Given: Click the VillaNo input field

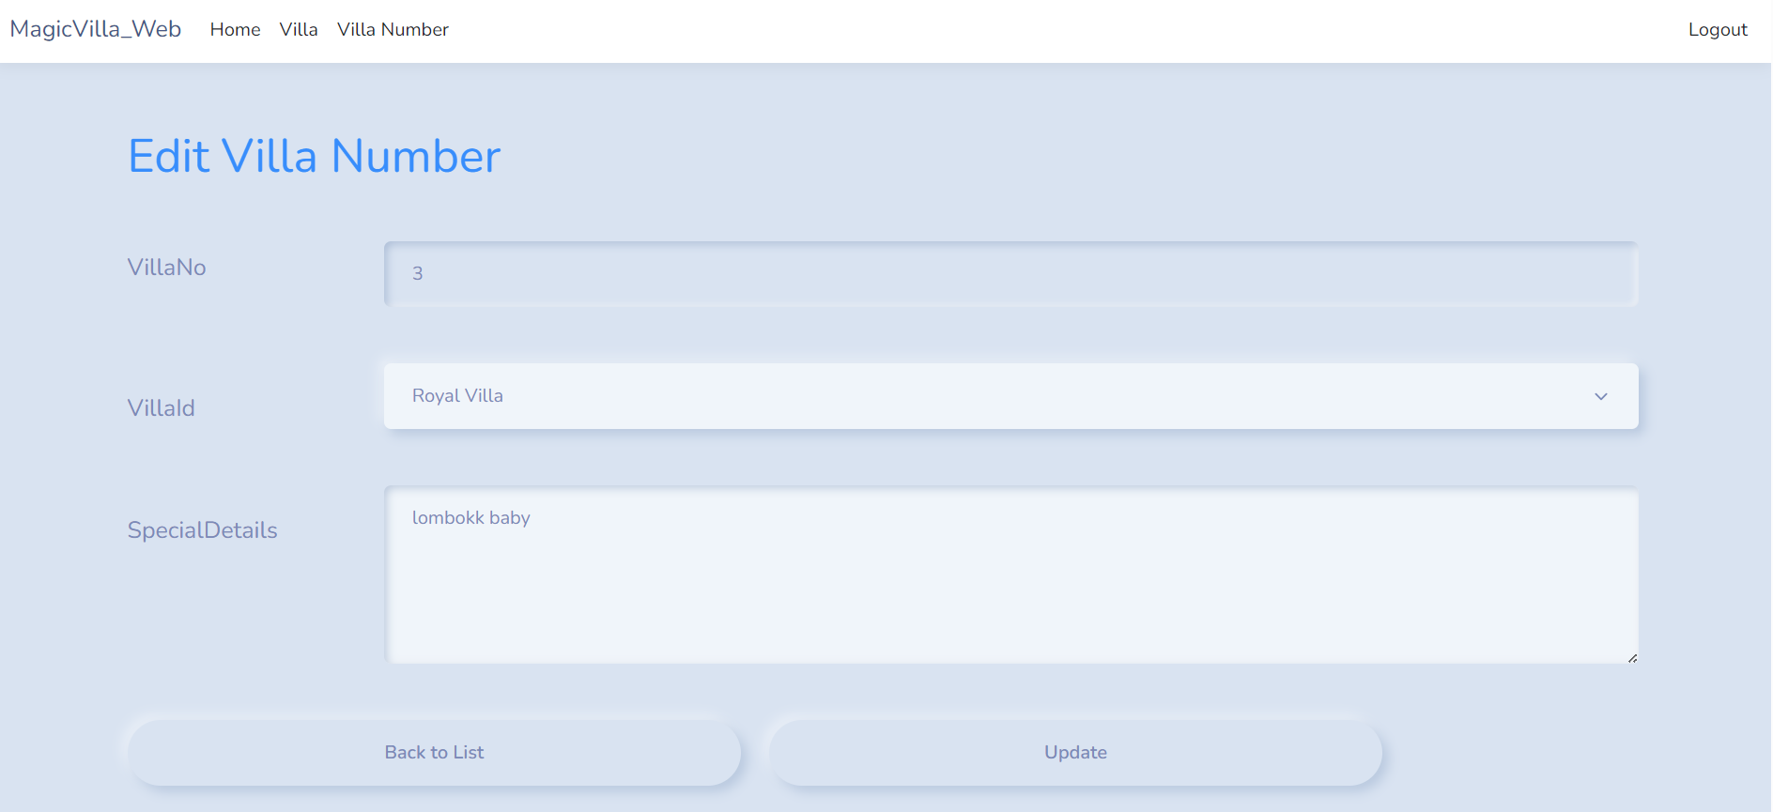Looking at the screenshot, I should pyautogui.click(x=1010, y=274).
